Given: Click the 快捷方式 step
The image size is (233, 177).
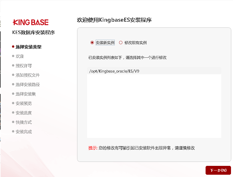Looking at the screenshot, I should pyautogui.click(x=24, y=122).
